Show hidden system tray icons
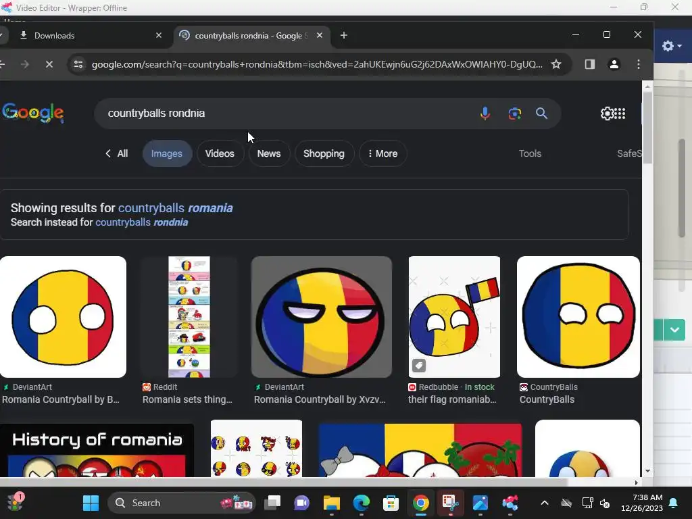 tap(545, 503)
